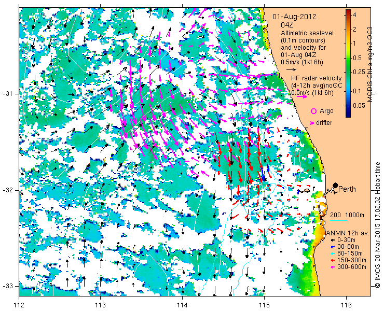Click the black altimetric velocity scale arrow

point(292,70)
